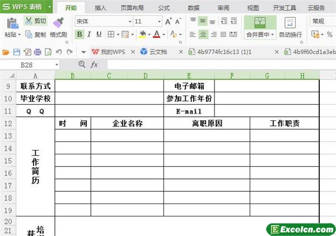336x236 pixels.
Task: Expand quick access toolbar dropdown
Action: tap(83, 52)
